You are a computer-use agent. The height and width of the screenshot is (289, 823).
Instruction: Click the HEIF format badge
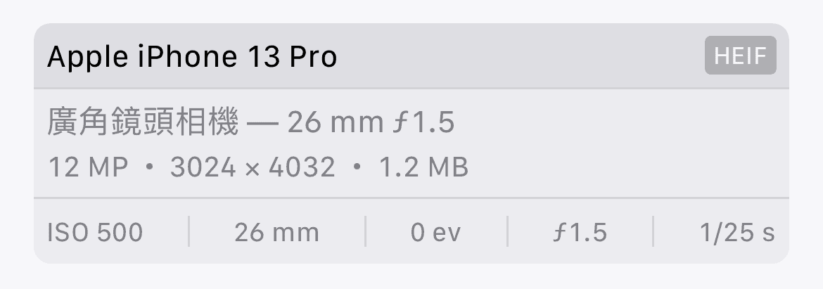click(740, 56)
